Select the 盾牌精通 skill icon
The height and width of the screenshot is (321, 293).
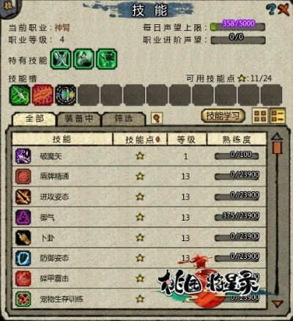23,177
